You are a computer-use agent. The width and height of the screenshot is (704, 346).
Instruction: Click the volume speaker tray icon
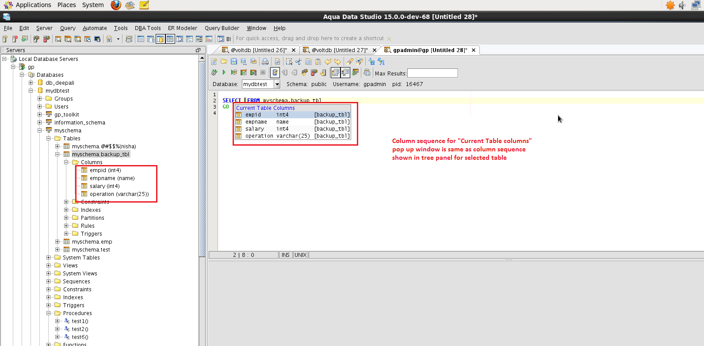coord(683,5)
